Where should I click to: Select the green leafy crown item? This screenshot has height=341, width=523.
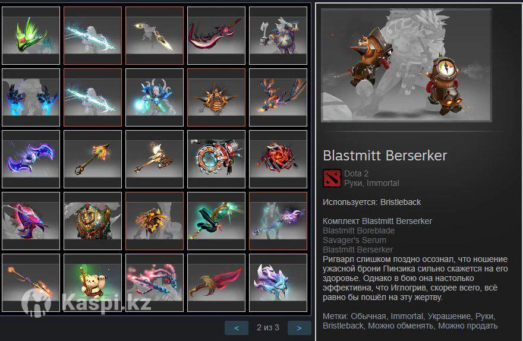(x=31, y=36)
